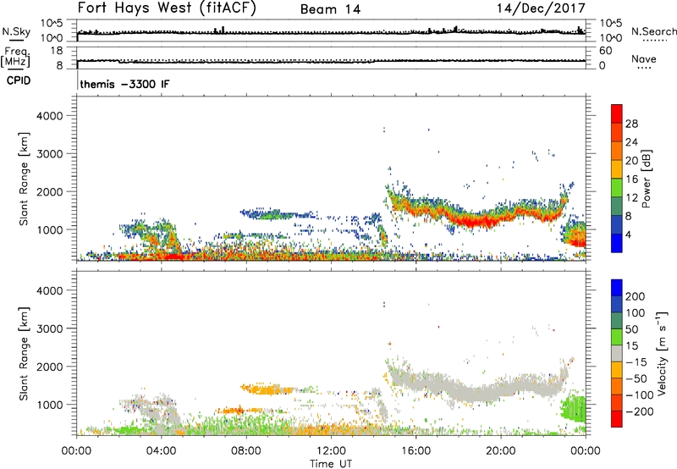This screenshot has height=469, width=677.
Task: Click the "12:00" time axis tick
Action: pos(331,451)
